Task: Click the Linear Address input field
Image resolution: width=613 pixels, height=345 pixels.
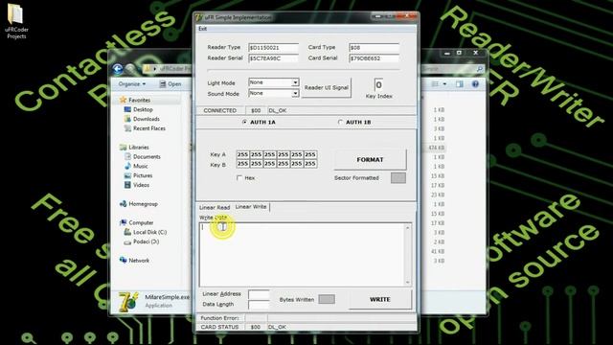Action: click(259, 294)
